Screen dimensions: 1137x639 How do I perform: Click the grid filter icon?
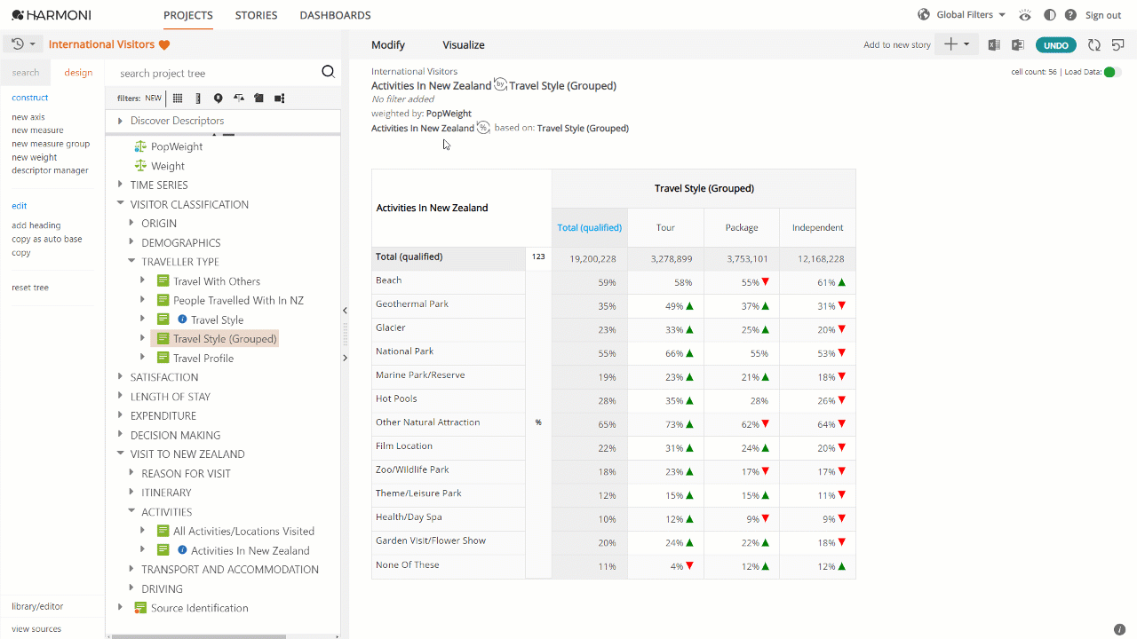178,99
